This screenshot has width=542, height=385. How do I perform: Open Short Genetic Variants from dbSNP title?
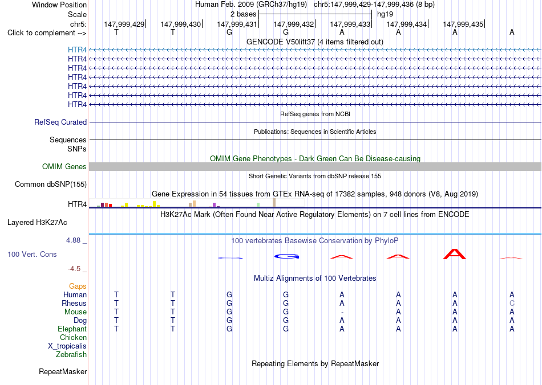click(x=315, y=176)
